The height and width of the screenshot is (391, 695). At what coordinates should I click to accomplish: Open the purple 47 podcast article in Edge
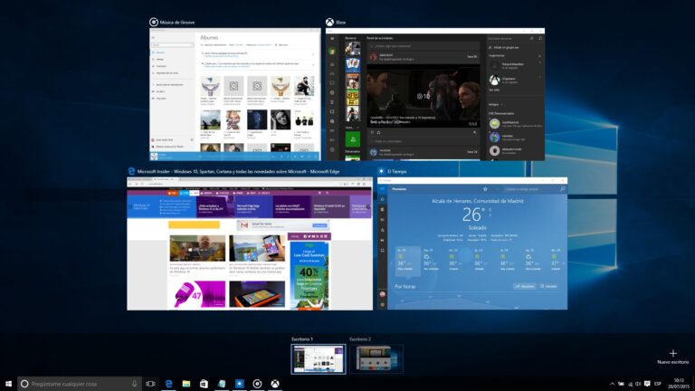coord(197,294)
